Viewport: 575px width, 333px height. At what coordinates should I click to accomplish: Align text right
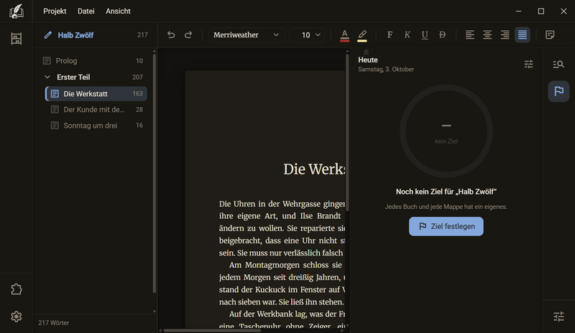click(x=505, y=34)
